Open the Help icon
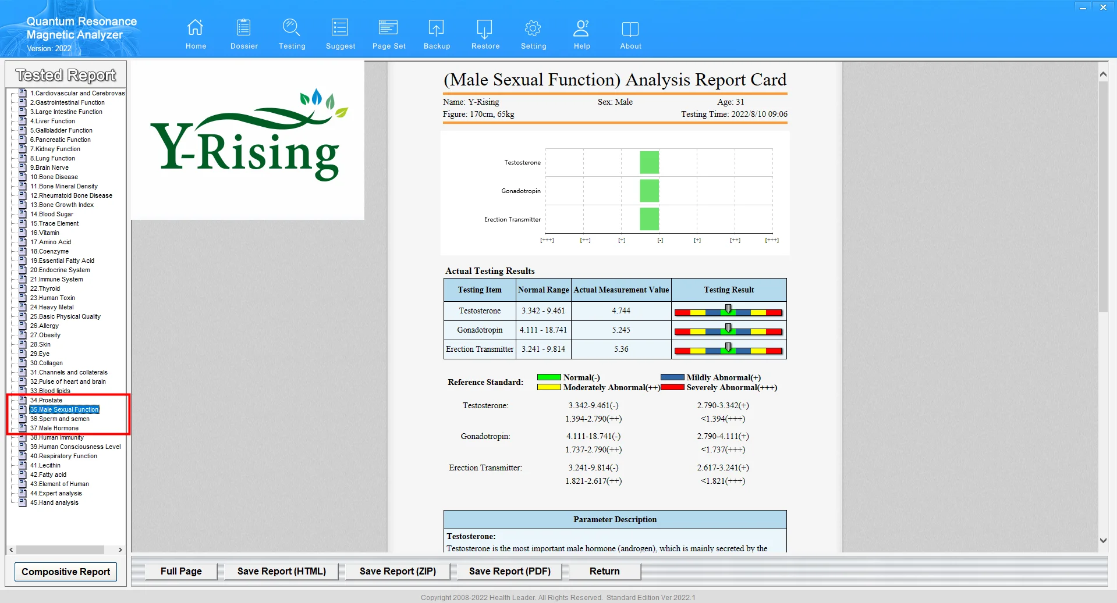This screenshot has width=1117, height=603. (581, 28)
